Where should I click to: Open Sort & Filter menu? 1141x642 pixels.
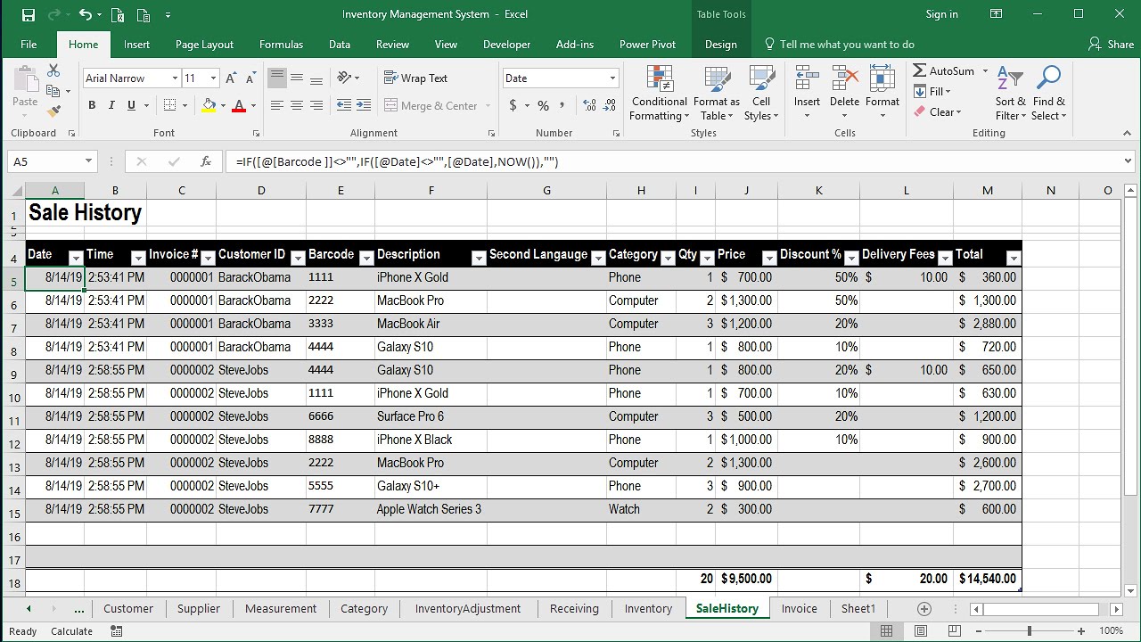coord(1011,94)
